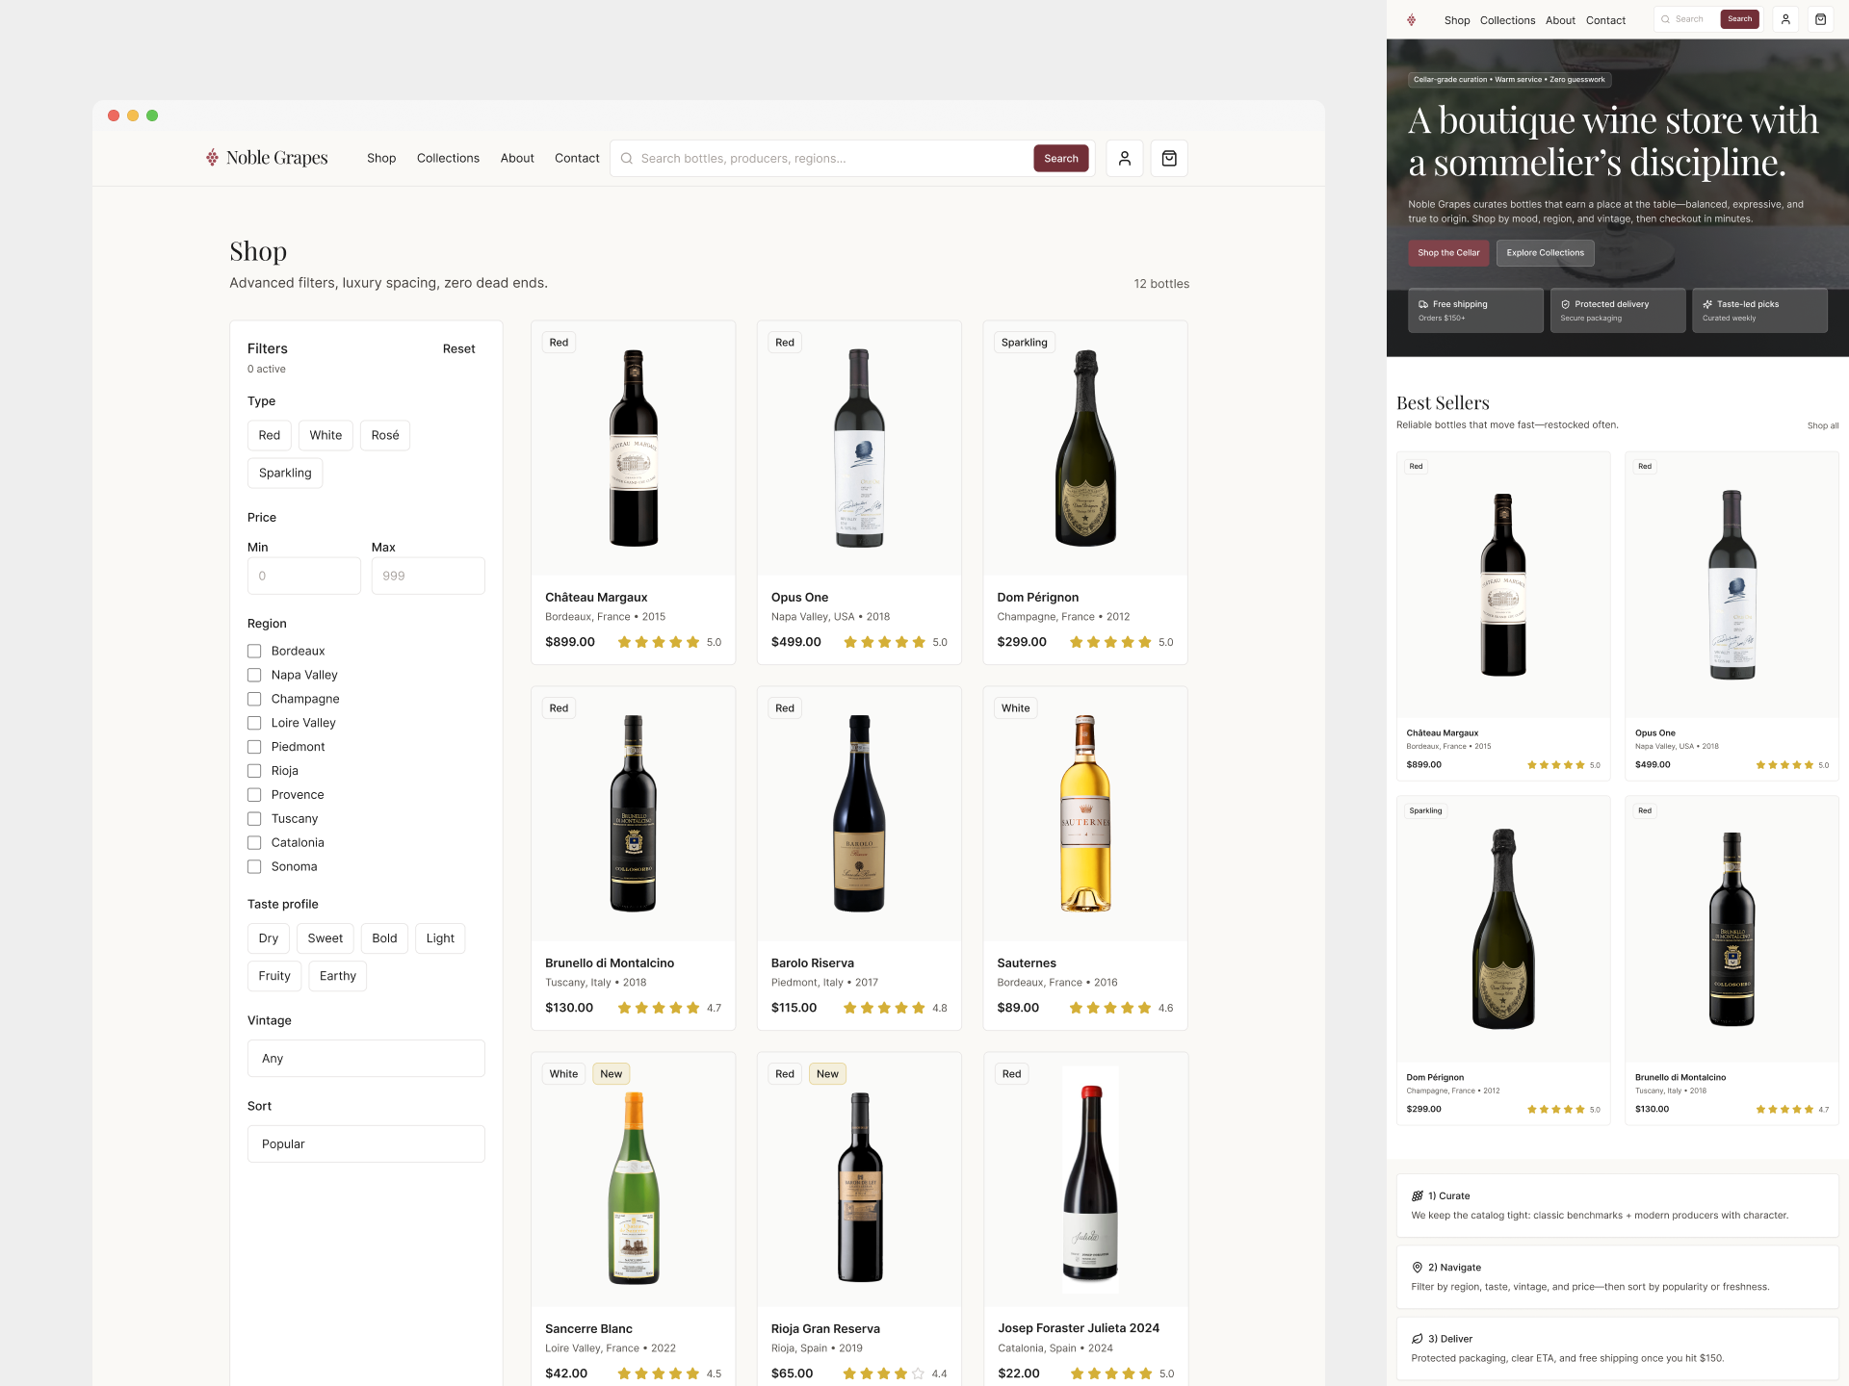Click the Noble Grapes grape logo icon
The height and width of the screenshot is (1386, 1849).
(x=212, y=158)
